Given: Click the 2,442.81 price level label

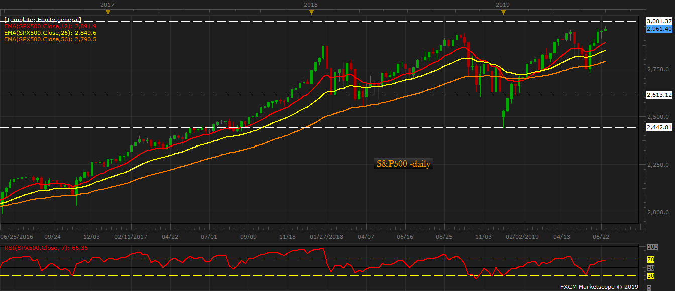Looking at the screenshot, I should tap(659, 127).
